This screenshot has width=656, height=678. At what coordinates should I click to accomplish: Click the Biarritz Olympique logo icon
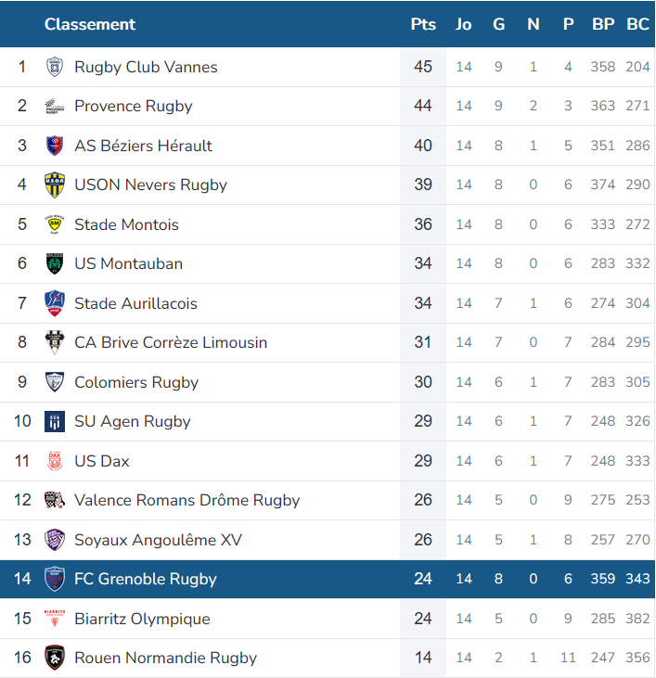point(55,619)
